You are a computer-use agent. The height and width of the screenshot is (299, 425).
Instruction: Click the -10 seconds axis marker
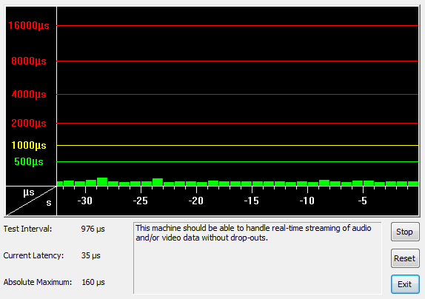click(x=307, y=201)
